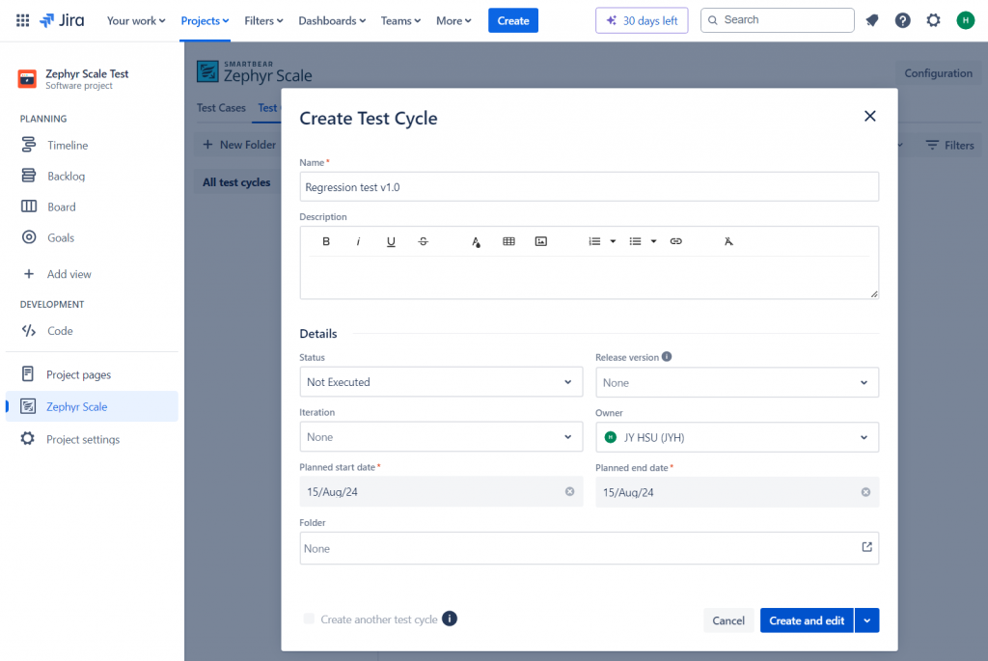Clear the Planned end date
This screenshot has width=988, height=661.
click(x=865, y=492)
